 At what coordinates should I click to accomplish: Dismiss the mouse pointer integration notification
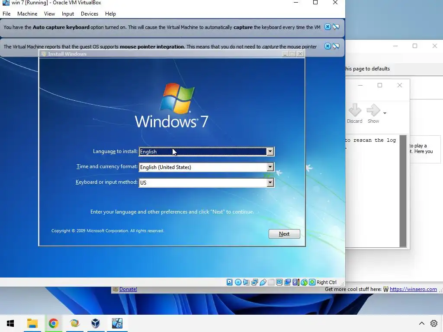click(x=327, y=46)
